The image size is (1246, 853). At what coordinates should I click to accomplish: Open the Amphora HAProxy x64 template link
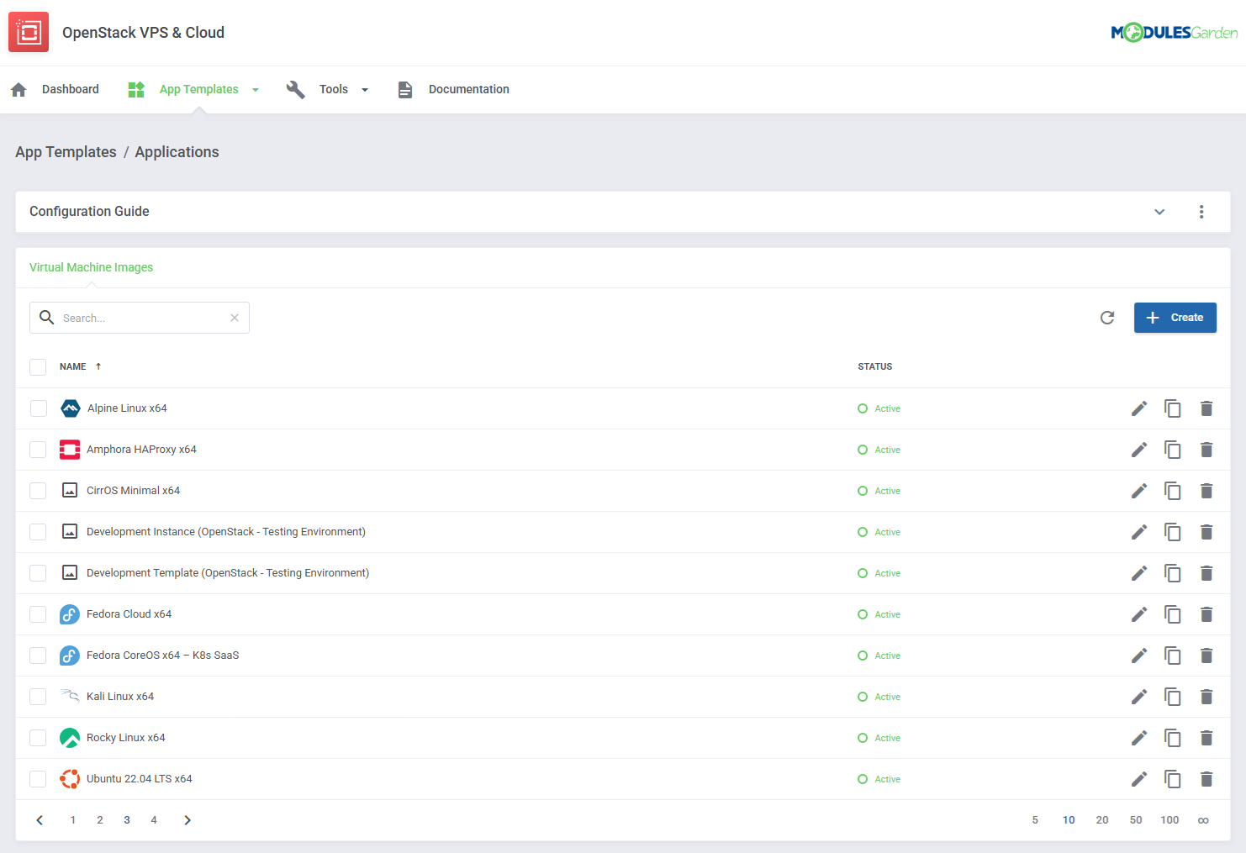pos(141,450)
